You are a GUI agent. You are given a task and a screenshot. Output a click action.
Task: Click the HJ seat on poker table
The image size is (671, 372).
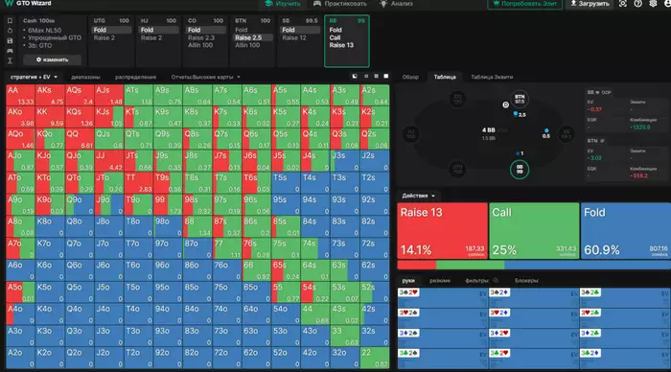pyautogui.click(x=411, y=134)
